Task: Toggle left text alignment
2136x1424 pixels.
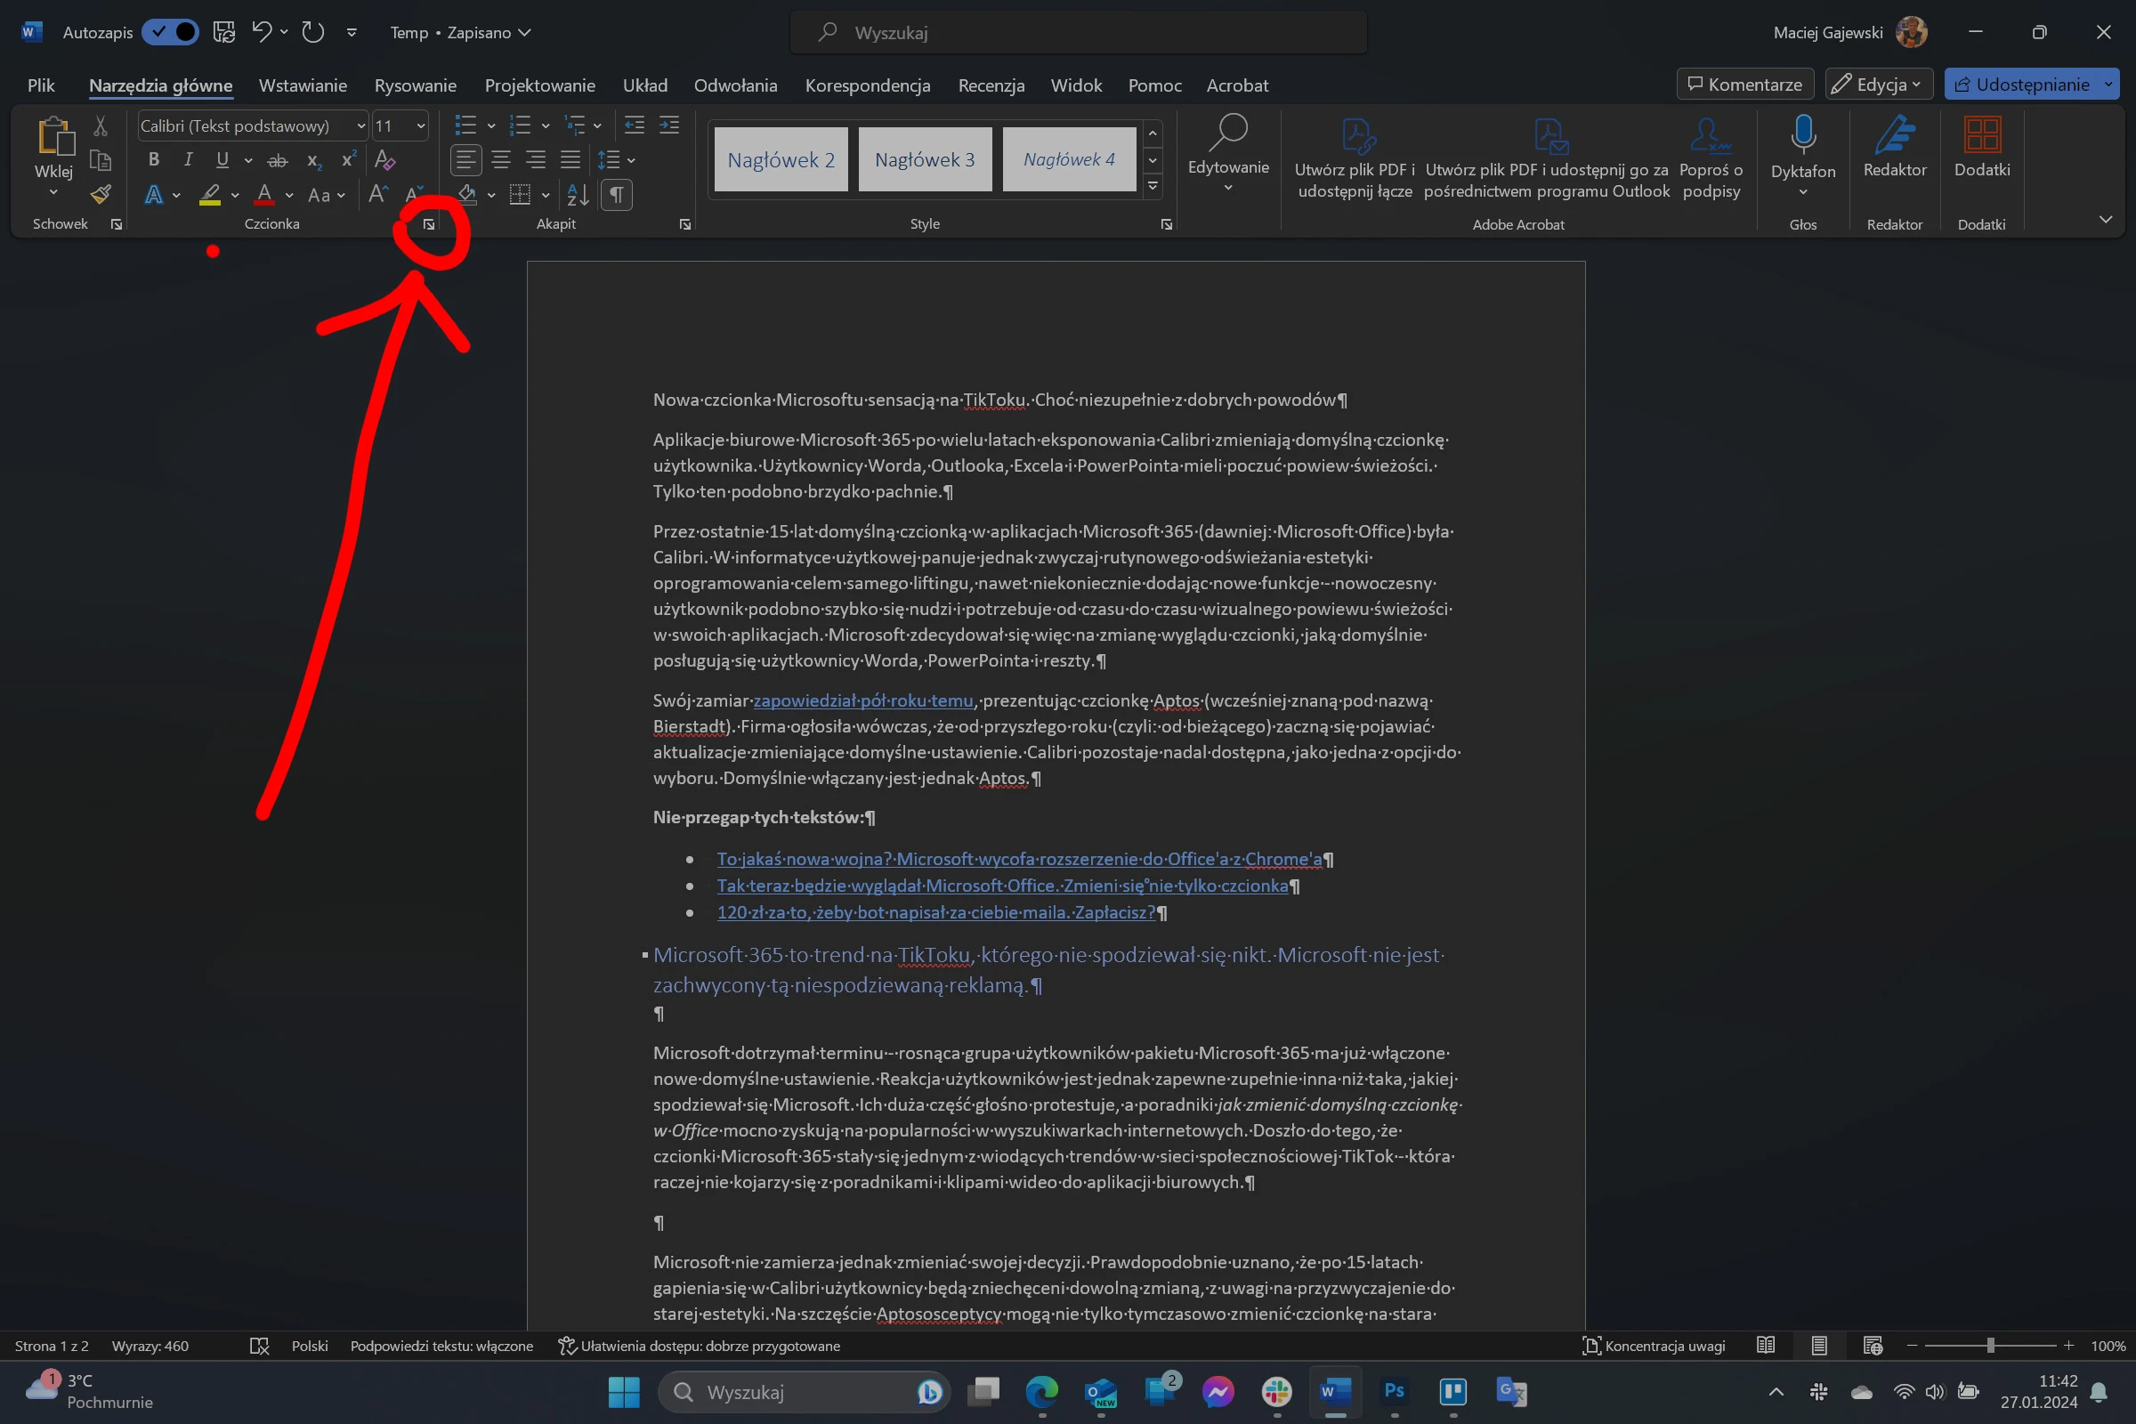Action: point(465,161)
